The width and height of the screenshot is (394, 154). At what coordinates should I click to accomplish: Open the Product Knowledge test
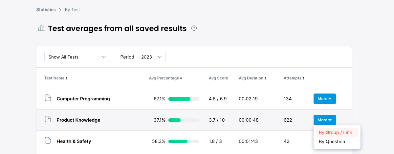click(78, 120)
